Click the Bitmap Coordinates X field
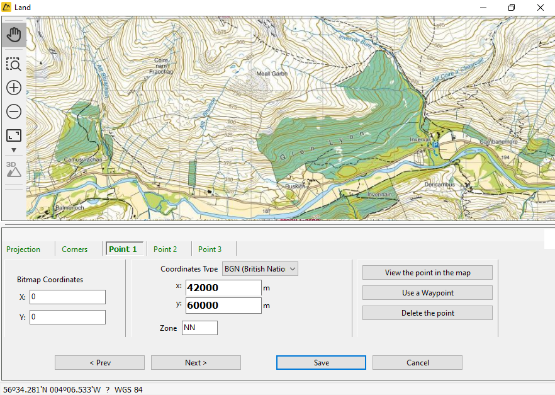Image resolution: width=555 pixels, height=395 pixels. pos(67,297)
